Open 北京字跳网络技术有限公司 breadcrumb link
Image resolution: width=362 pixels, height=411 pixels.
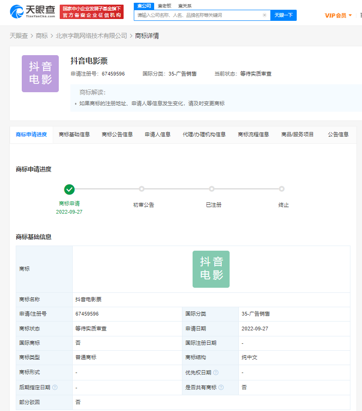click(91, 36)
